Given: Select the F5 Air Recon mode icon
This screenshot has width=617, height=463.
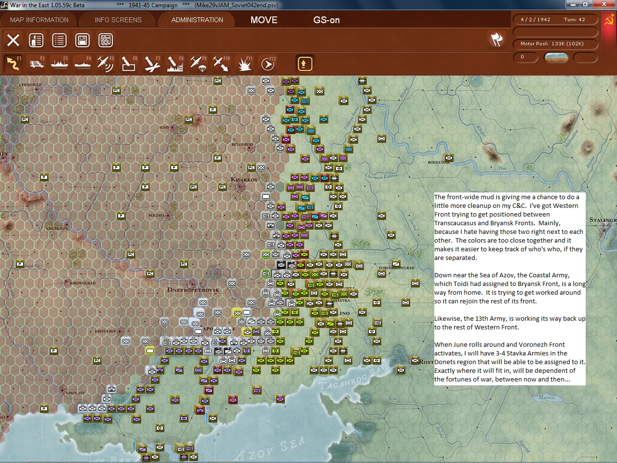Looking at the screenshot, I should pyautogui.click(x=106, y=63).
